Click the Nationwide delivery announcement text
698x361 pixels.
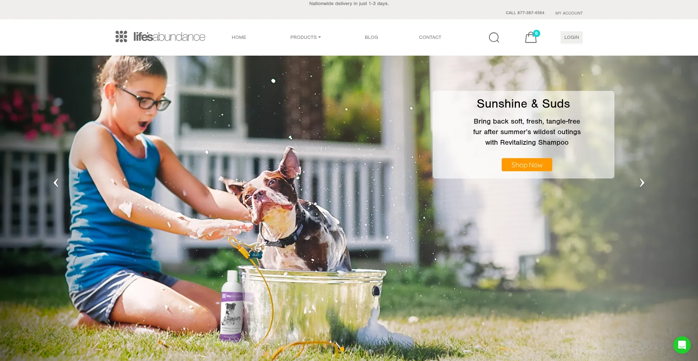349,4
